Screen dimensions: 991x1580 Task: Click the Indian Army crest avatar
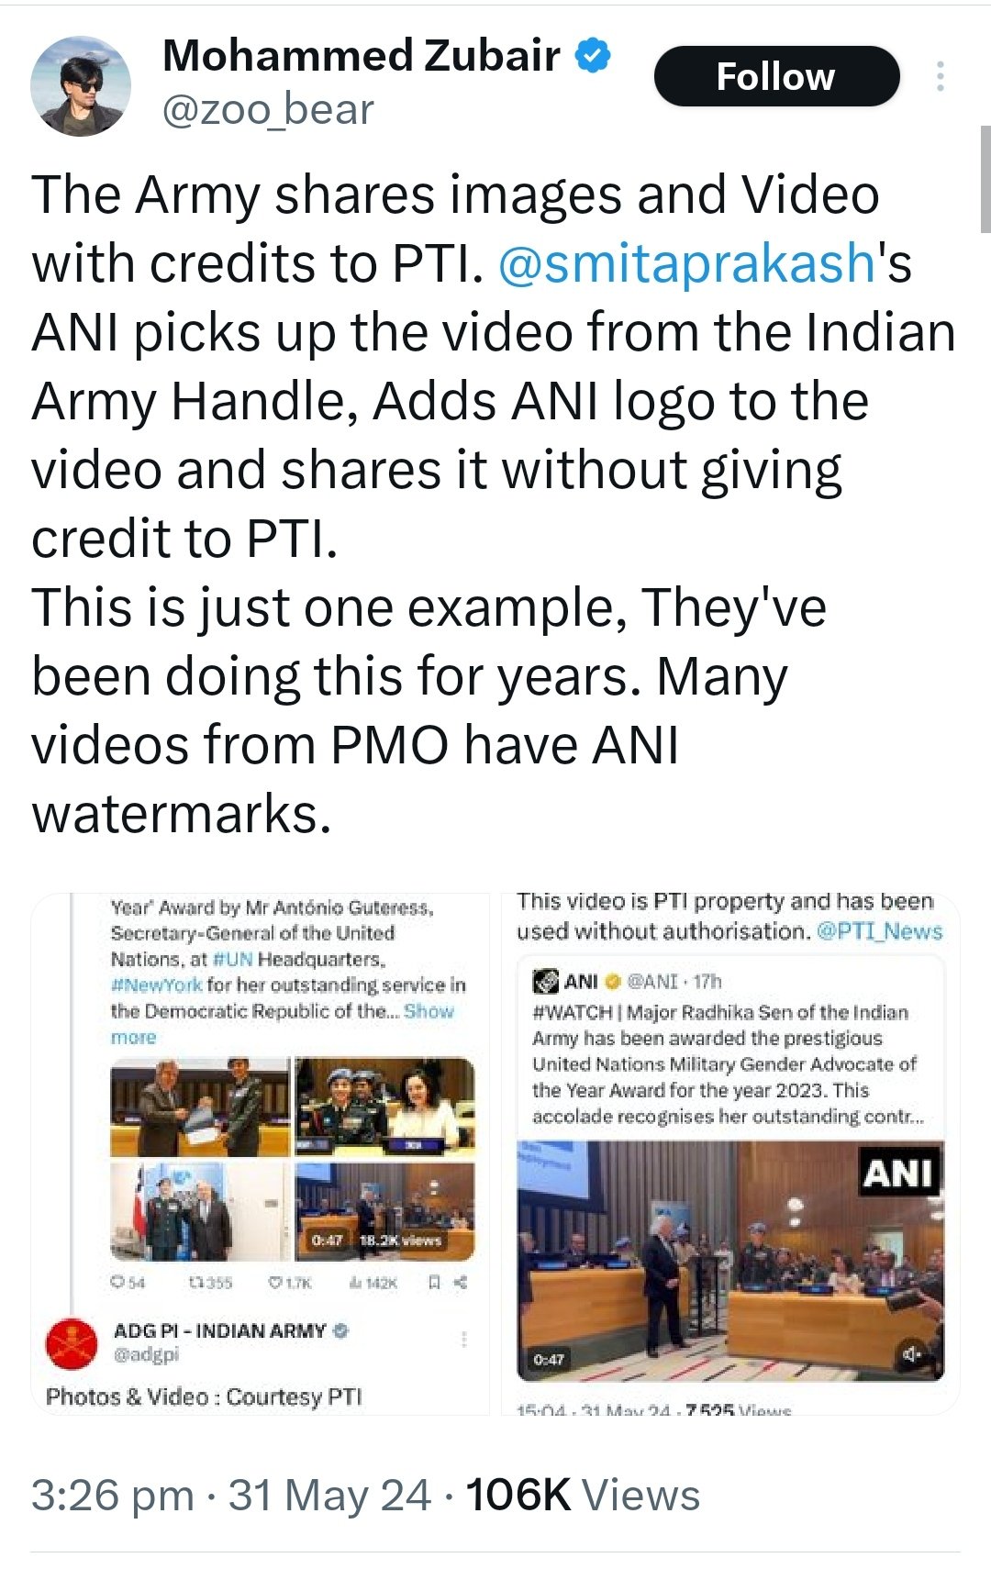click(72, 1342)
